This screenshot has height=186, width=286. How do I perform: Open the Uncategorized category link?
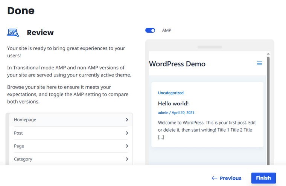[171, 93]
